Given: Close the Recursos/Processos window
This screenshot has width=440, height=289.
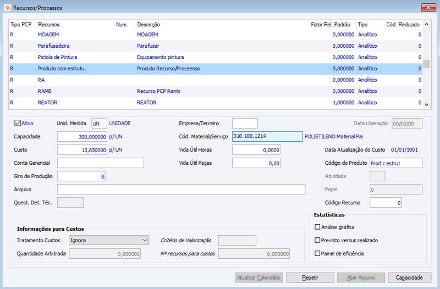Looking at the screenshot, I should [428, 8].
